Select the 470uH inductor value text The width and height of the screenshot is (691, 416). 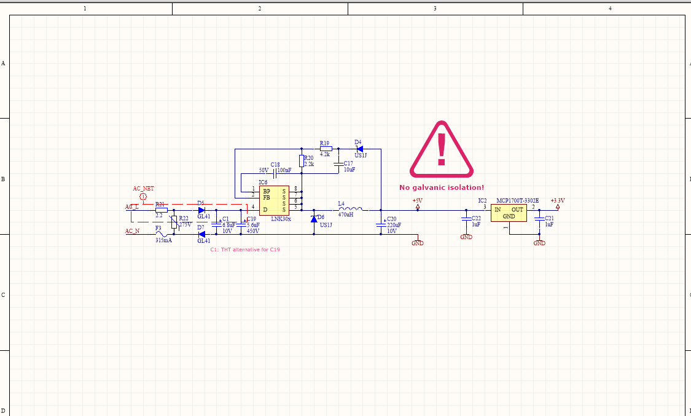(x=345, y=214)
